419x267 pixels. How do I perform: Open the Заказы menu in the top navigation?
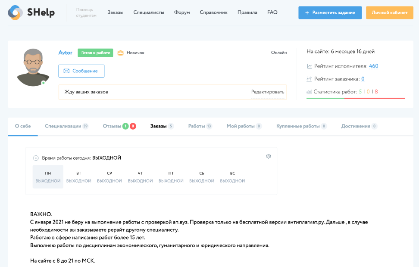coord(115,12)
